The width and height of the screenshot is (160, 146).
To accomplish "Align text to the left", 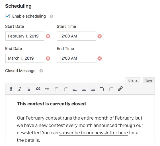I will coord(75,89).
